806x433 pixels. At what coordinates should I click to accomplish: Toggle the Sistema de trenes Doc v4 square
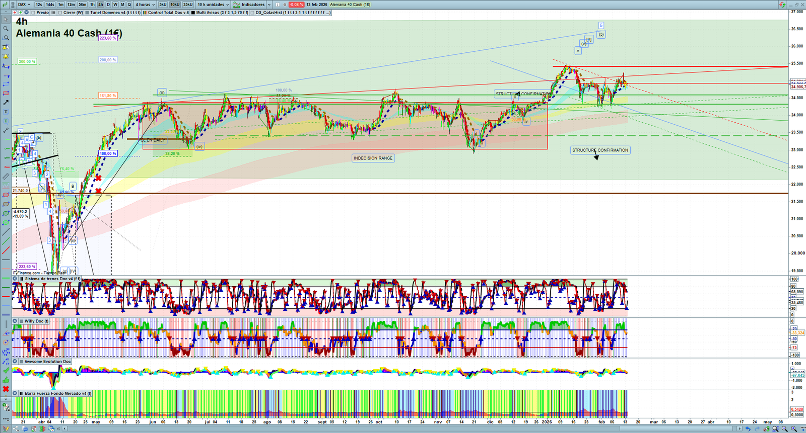21,279
